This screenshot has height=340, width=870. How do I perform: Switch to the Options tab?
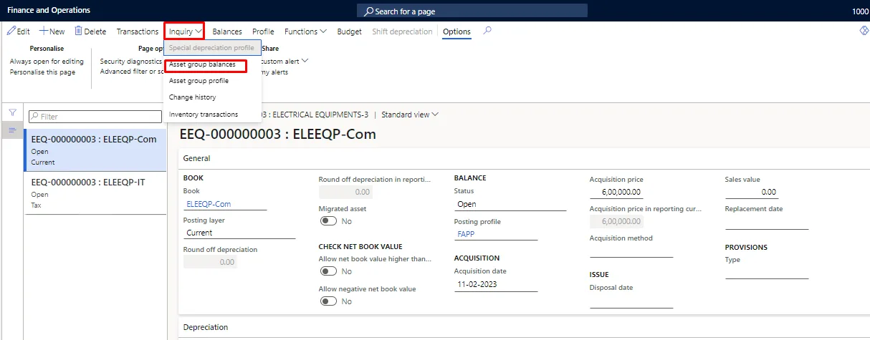coord(456,31)
